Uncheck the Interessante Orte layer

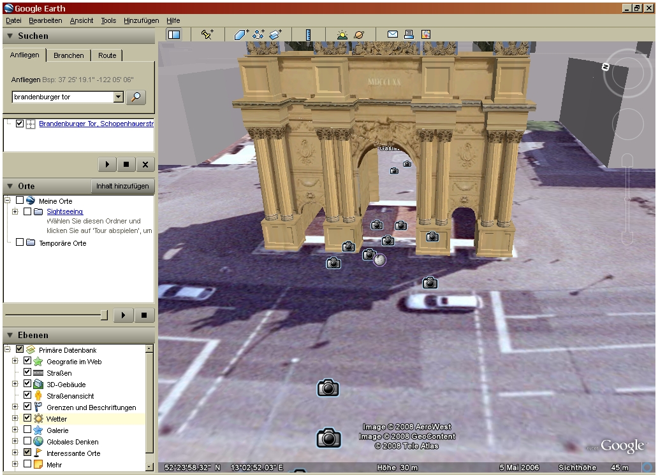tap(27, 452)
